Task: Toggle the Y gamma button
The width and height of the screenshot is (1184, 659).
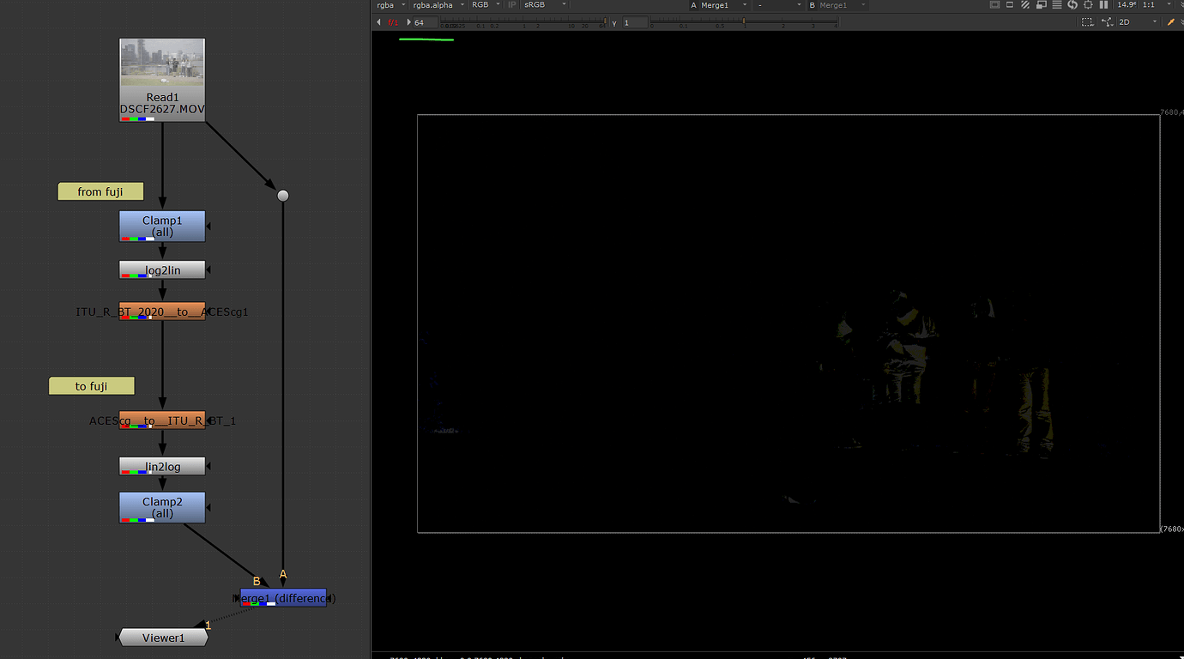Action: coord(614,23)
